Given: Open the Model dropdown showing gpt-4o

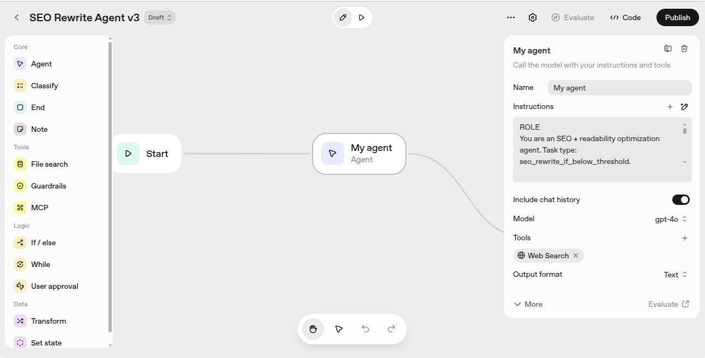Looking at the screenshot, I should pyautogui.click(x=671, y=219).
